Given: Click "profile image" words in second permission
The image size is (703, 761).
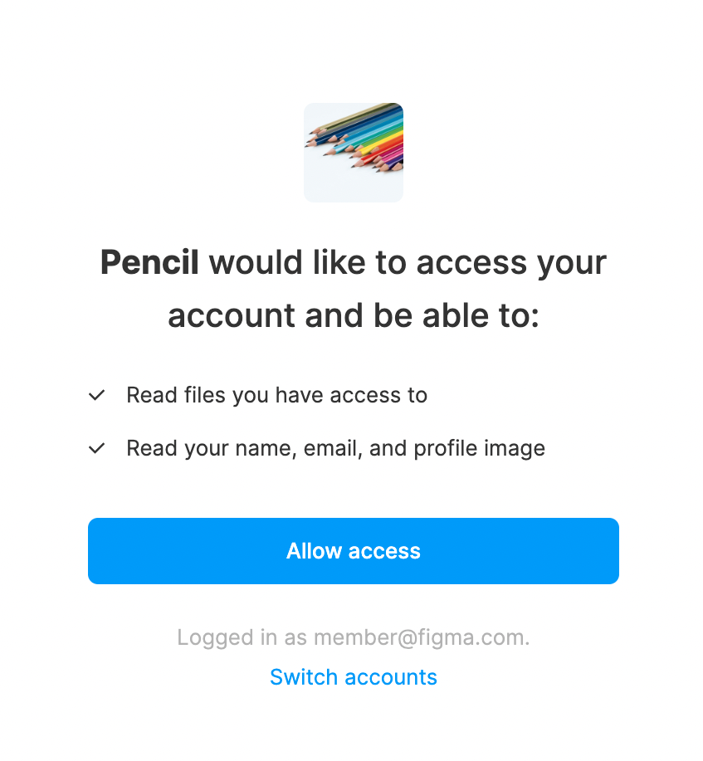Looking at the screenshot, I should point(480,449).
